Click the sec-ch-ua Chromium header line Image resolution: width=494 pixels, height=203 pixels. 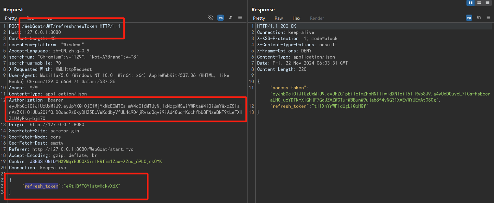(x=74, y=57)
